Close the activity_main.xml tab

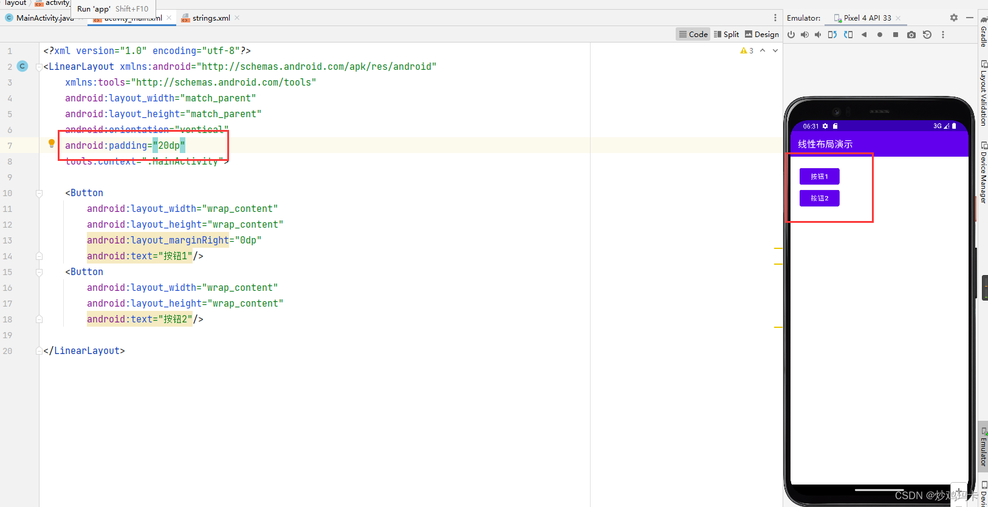click(169, 18)
